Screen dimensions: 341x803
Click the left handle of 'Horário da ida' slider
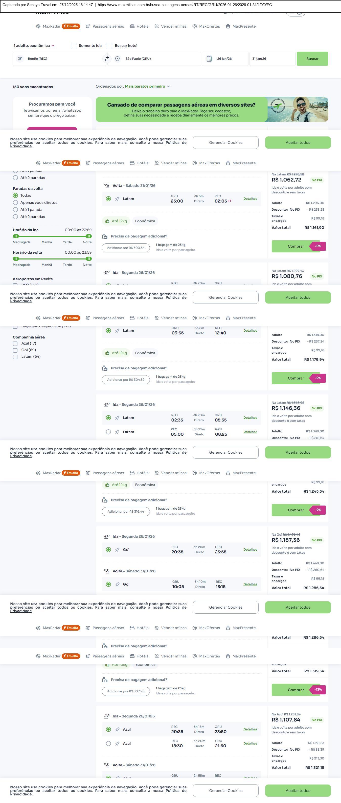tap(16, 236)
